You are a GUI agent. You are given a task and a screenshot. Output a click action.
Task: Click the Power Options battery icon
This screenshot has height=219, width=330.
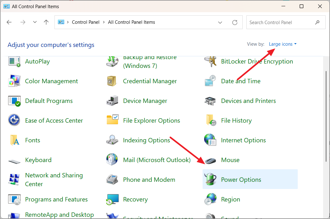tap(210, 179)
